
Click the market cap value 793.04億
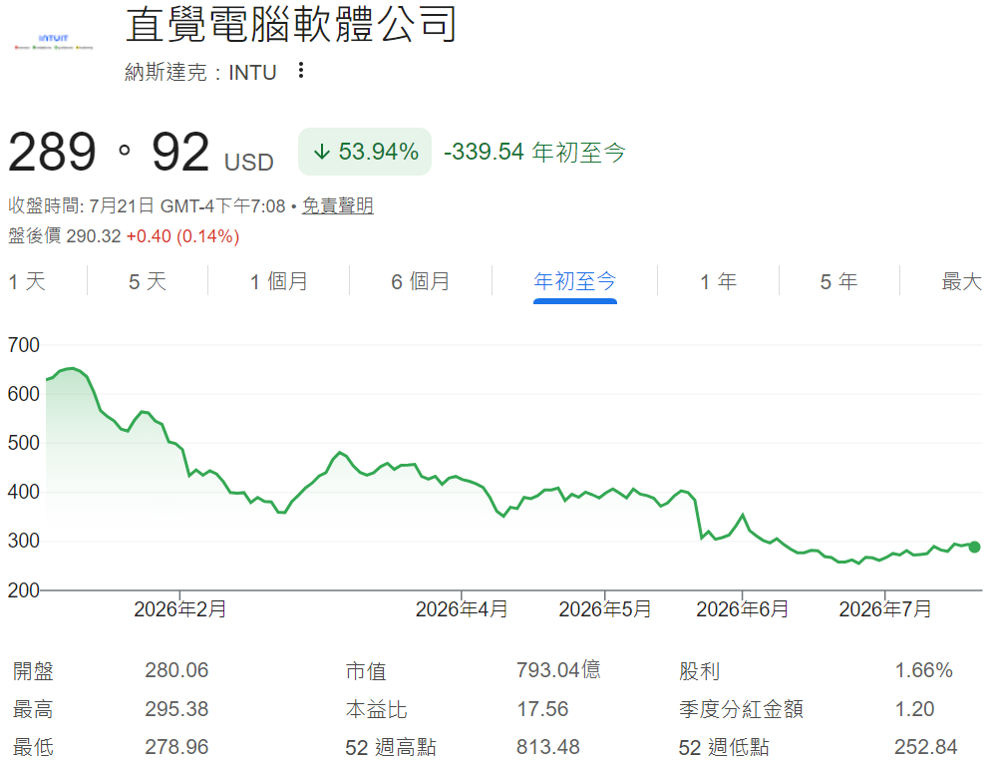coord(558,670)
